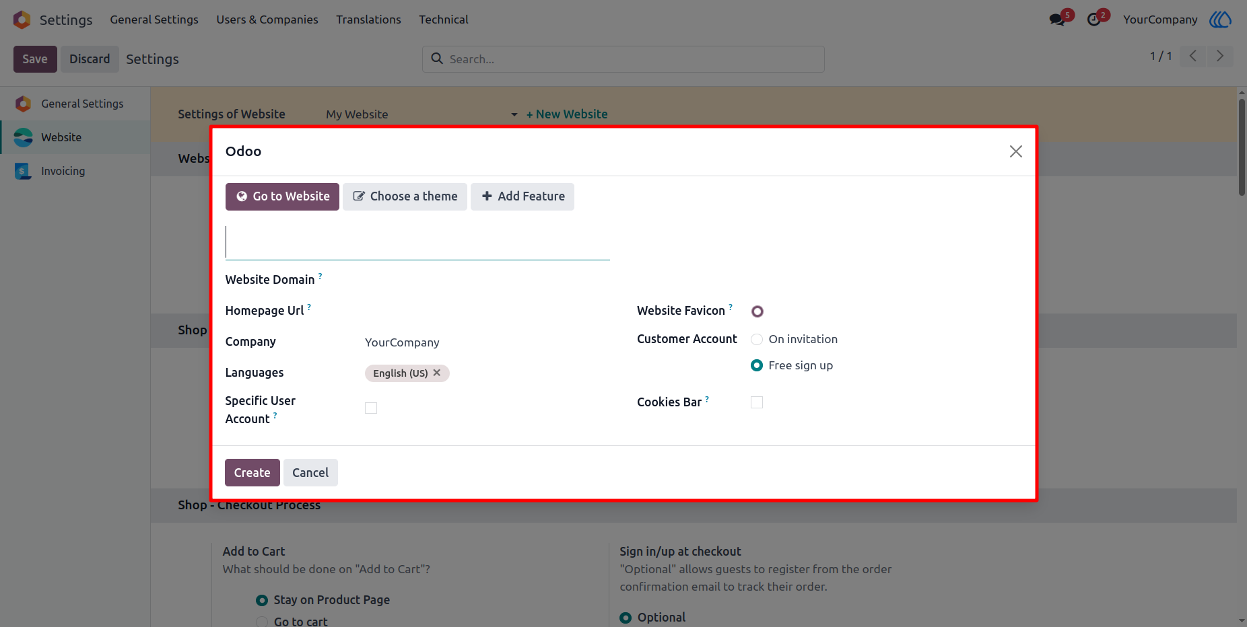
Task: Select Optional sign in at checkout
Action: pyautogui.click(x=626, y=618)
